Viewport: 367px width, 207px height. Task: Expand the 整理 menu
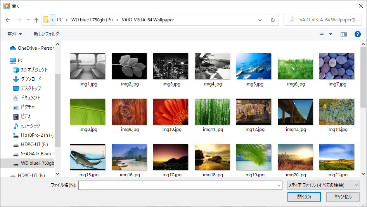15,34
